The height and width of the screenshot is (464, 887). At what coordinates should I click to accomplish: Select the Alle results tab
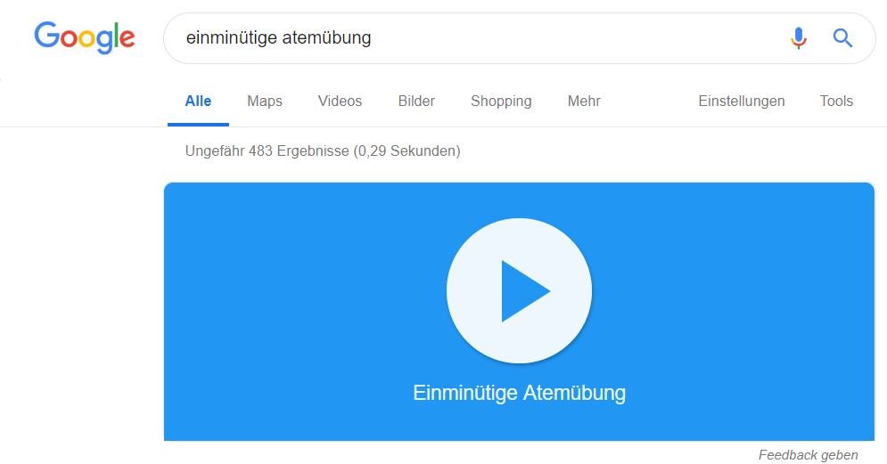(198, 102)
